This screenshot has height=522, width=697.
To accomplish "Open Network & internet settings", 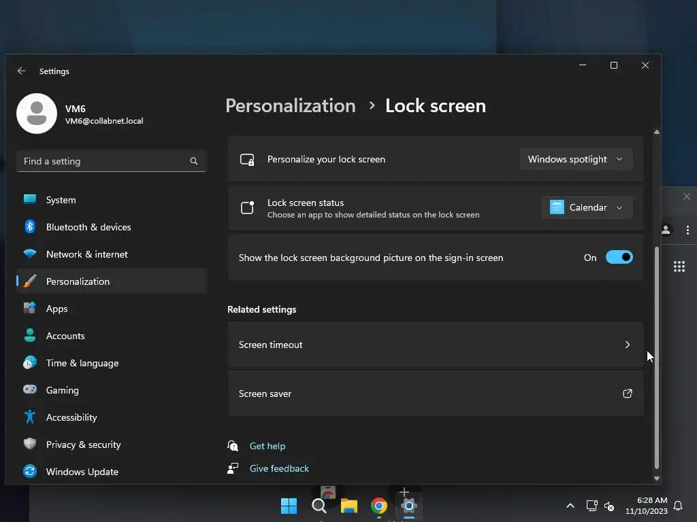I will pos(112,254).
